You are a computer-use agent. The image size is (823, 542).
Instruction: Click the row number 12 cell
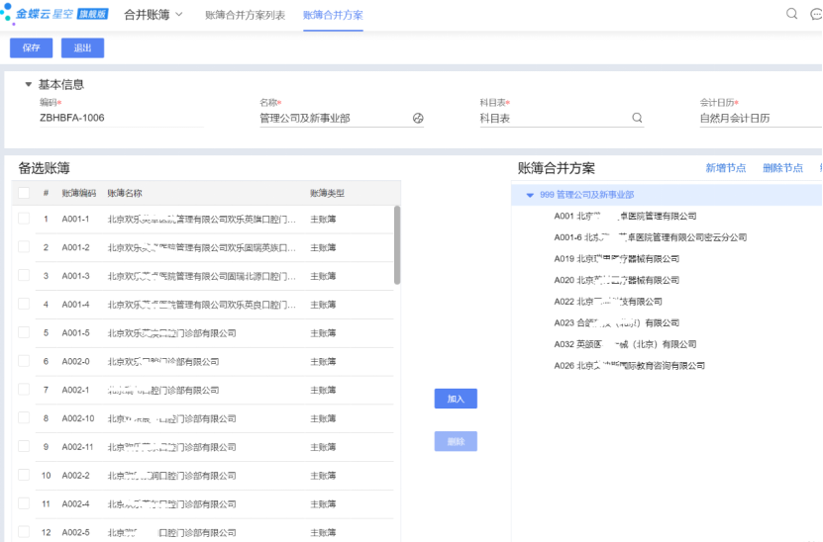click(x=47, y=532)
